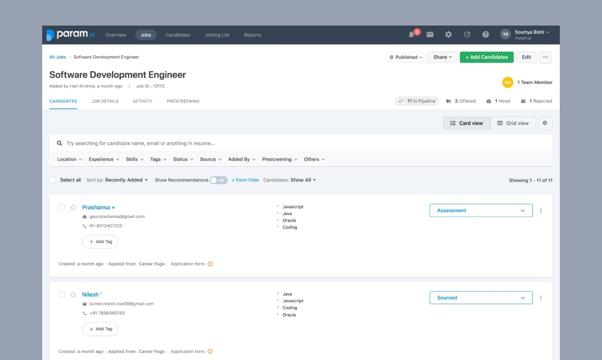Click the history refresh icon in header
The image size is (602, 360).
[x=467, y=35]
